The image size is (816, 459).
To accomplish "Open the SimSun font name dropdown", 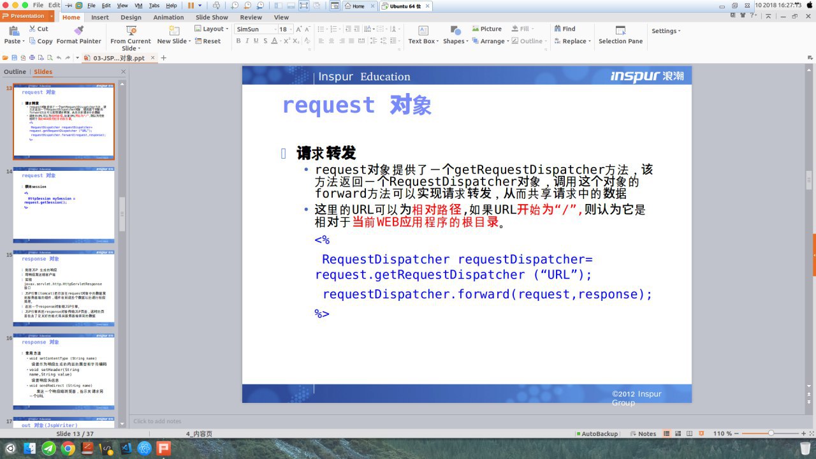I will (254, 29).
